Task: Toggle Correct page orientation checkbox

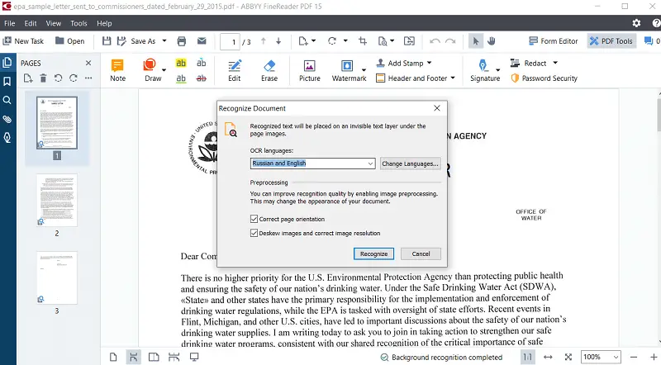Action: (x=254, y=219)
